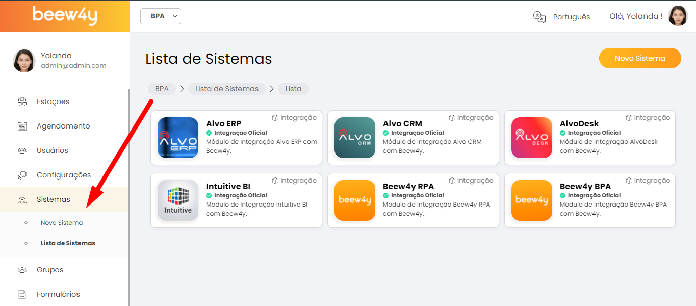This screenshot has height=306, width=696.
Task: Click green check badge on Intuitive BI
Action: [x=209, y=195]
